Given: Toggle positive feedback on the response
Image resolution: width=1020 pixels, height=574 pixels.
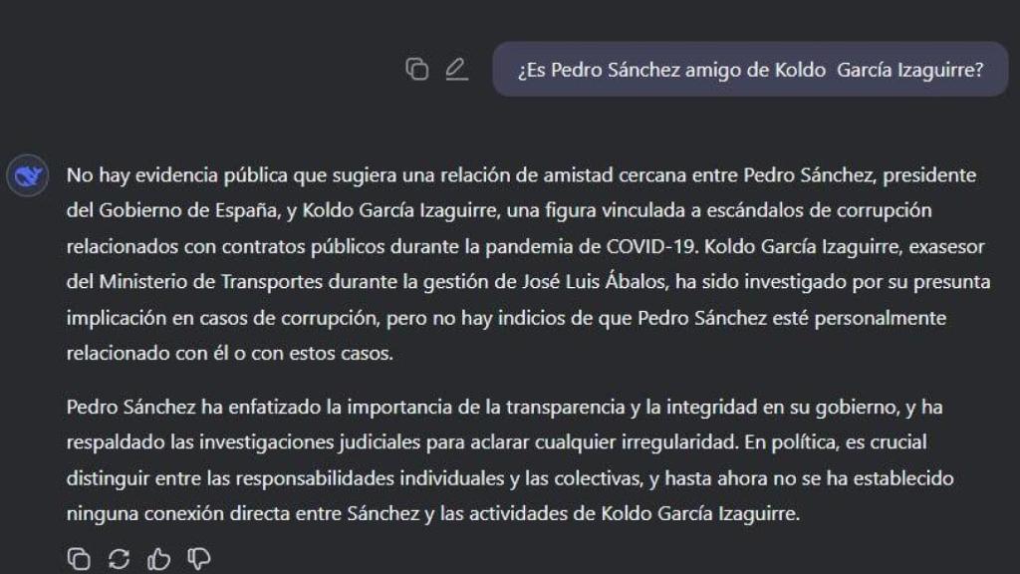Looking at the screenshot, I should 160,559.
